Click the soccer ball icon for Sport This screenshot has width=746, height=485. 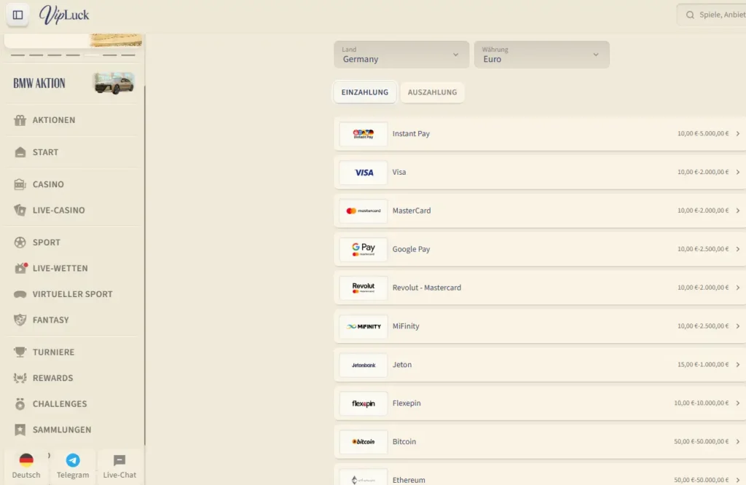(x=20, y=242)
